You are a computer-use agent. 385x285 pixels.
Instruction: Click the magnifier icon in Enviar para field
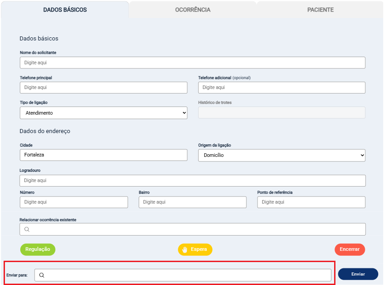pyautogui.click(x=41, y=275)
